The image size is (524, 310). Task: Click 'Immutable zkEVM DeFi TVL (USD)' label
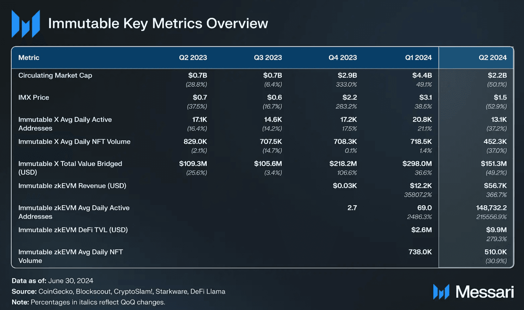tap(73, 230)
